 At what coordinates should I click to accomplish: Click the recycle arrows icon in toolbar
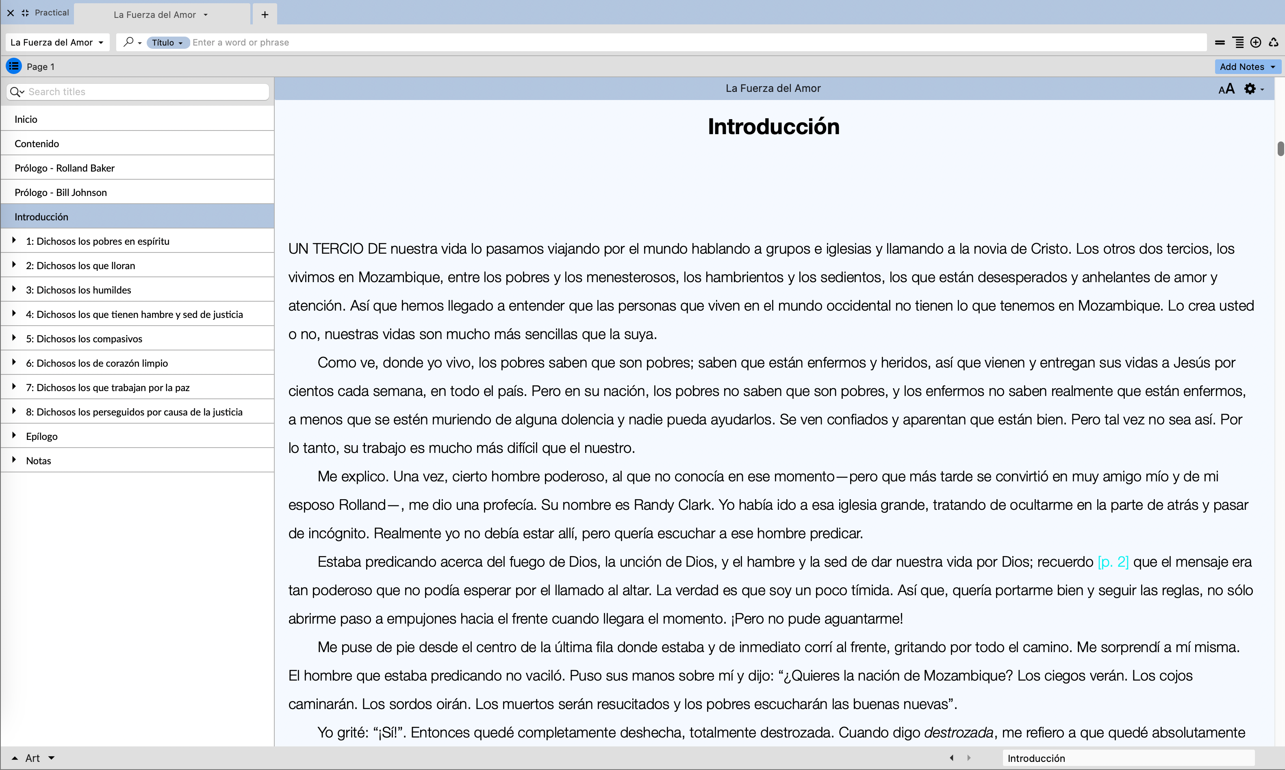point(1274,43)
